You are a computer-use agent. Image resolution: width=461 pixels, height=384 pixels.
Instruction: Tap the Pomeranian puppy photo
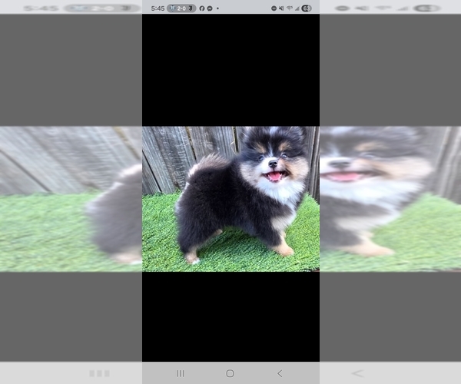[x=230, y=199]
